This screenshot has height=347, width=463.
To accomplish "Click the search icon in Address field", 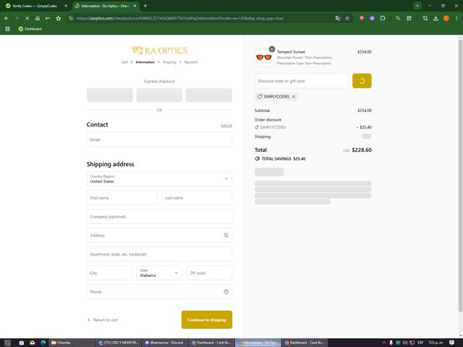I will pos(226,235).
